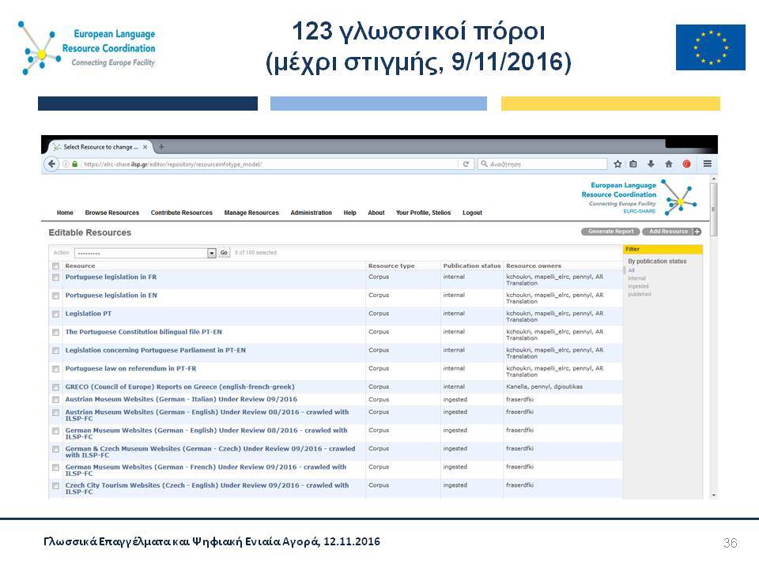Select the Portuguese Constitution bilingual file checkbox
Image resolution: width=759 pixels, height=569 pixels.
tap(55, 333)
